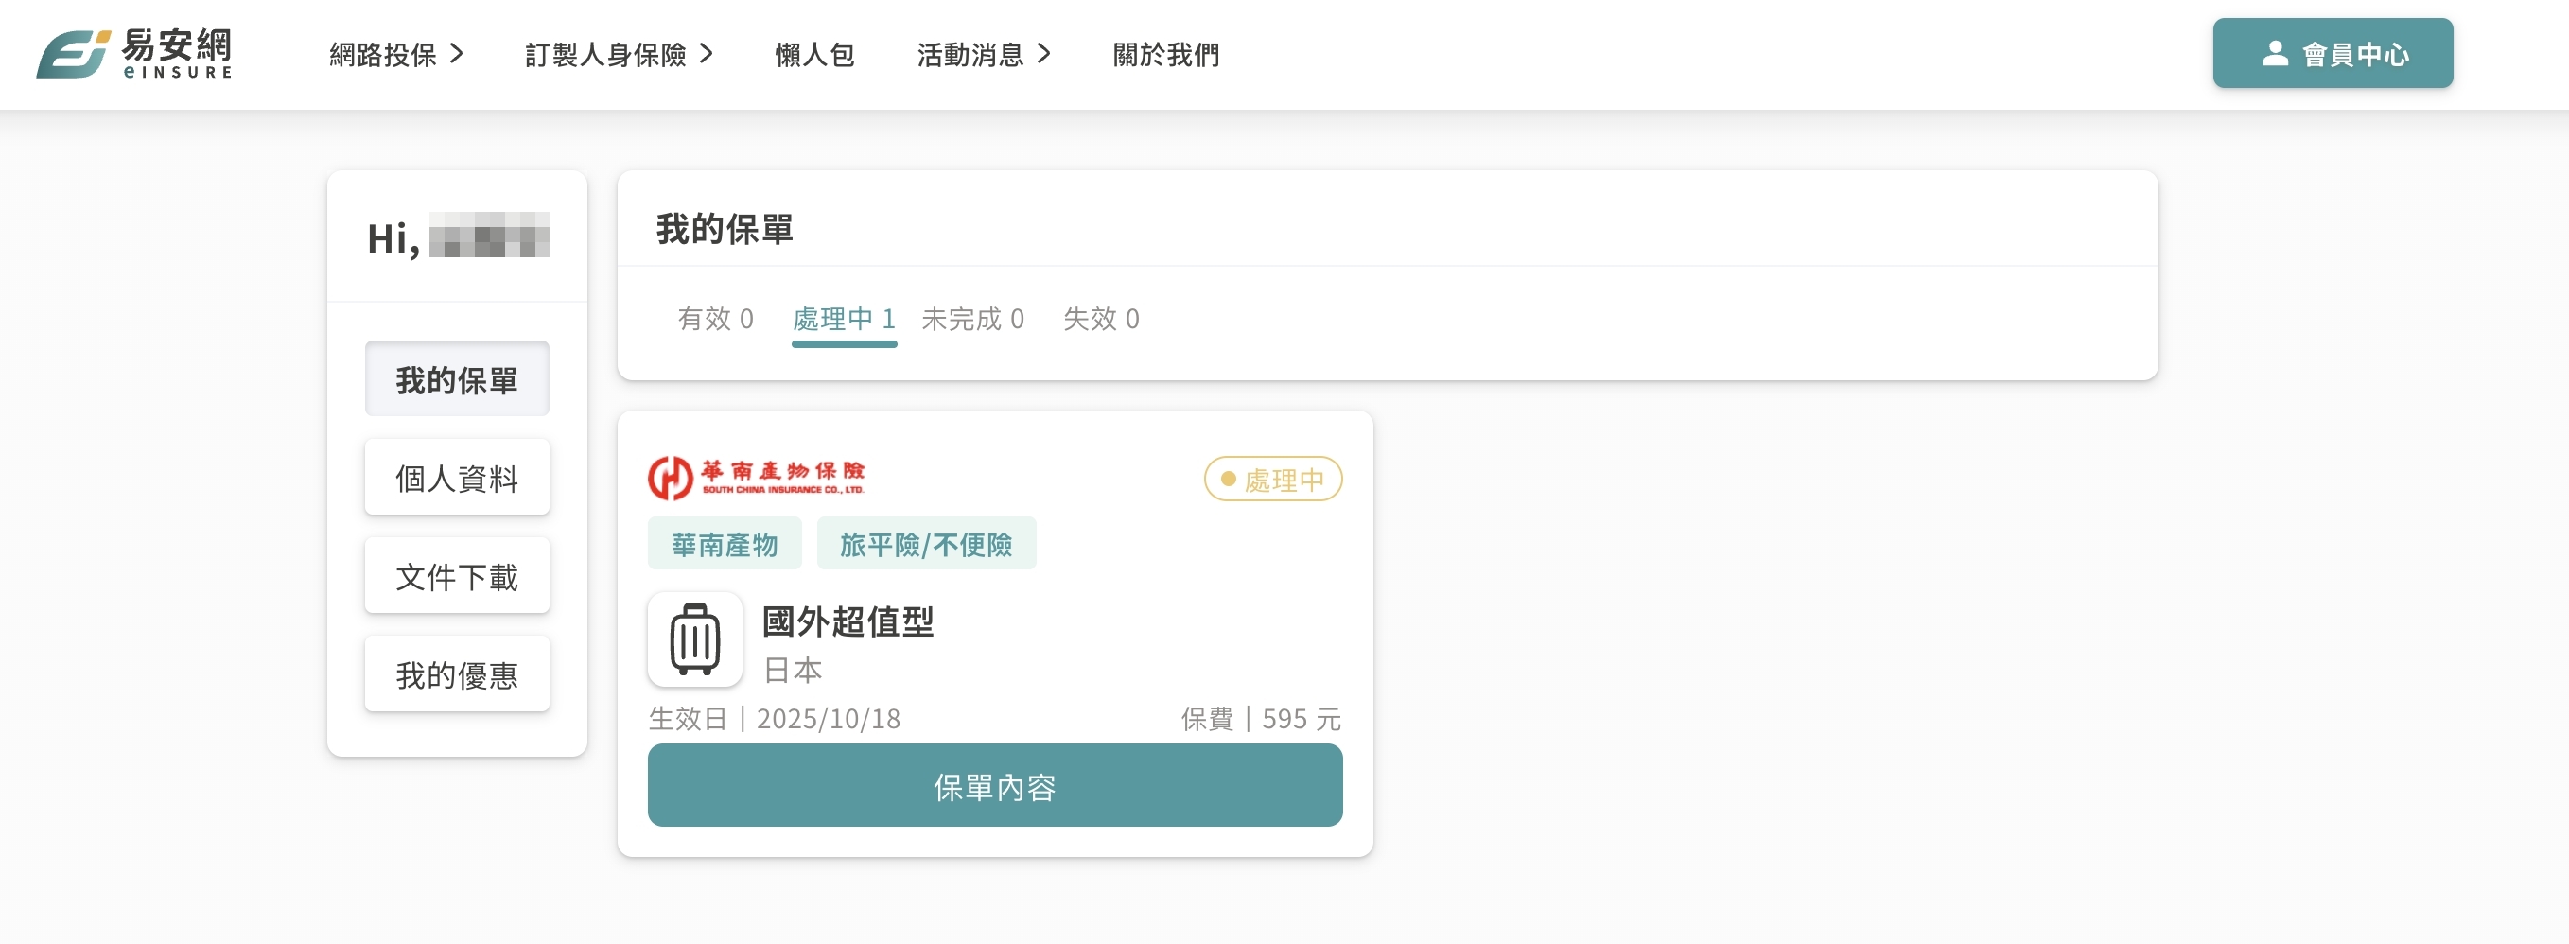Expand the 活動消息 dropdown menu
Image resolution: width=2569 pixels, height=944 pixels.
click(984, 55)
